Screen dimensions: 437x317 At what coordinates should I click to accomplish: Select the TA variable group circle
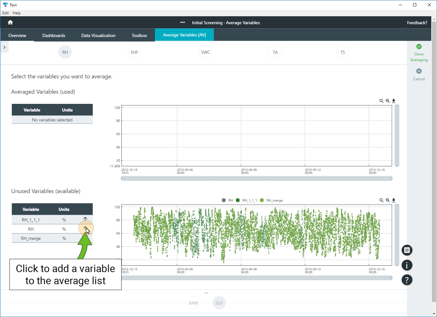pos(275,52)
